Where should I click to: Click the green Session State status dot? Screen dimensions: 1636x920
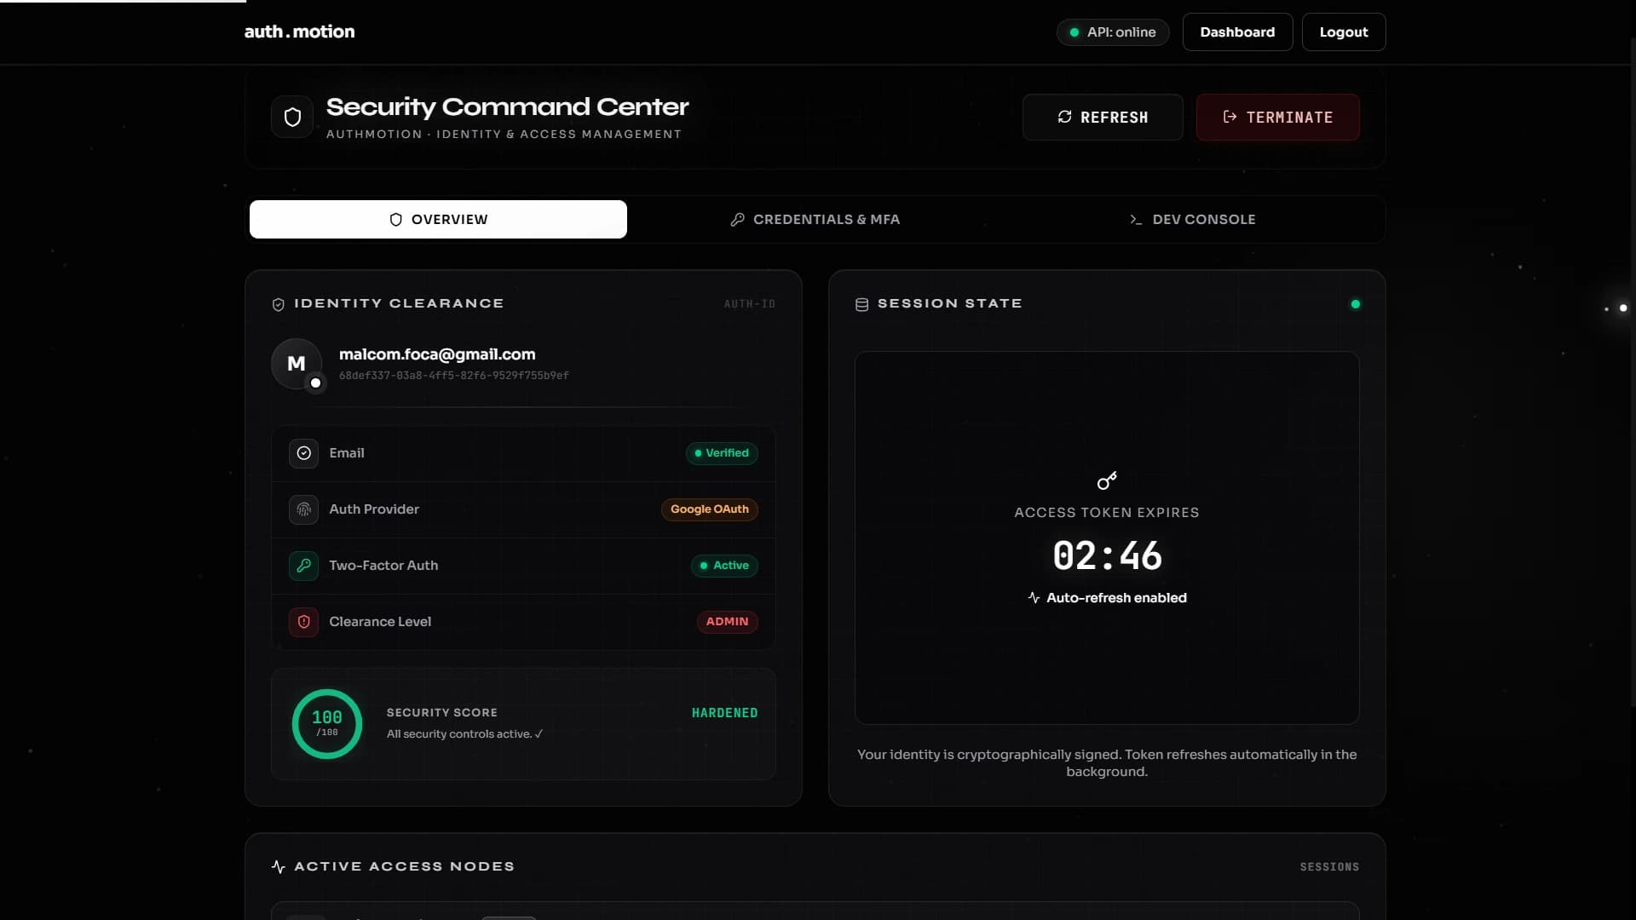(x=1355, y=304)
